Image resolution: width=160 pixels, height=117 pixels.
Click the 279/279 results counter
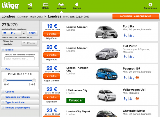tap(10, 25)
